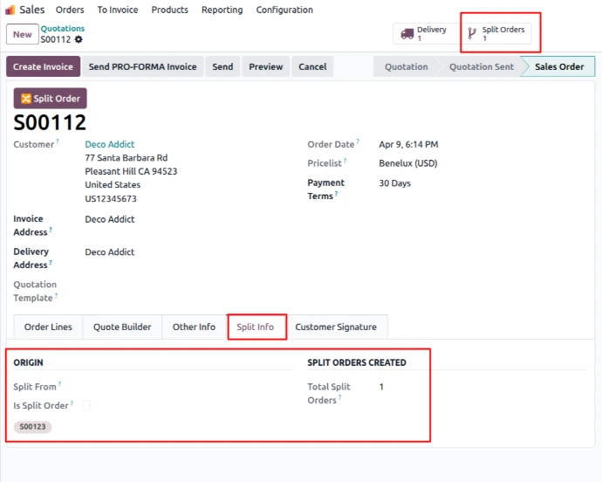The image size is (602, 482).
Task: Open the Orders menu
Action: [70, 10]
